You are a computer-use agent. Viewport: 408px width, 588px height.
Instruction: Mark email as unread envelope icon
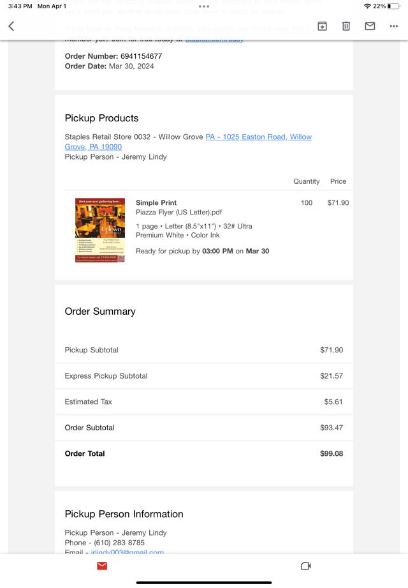(370, 26)
